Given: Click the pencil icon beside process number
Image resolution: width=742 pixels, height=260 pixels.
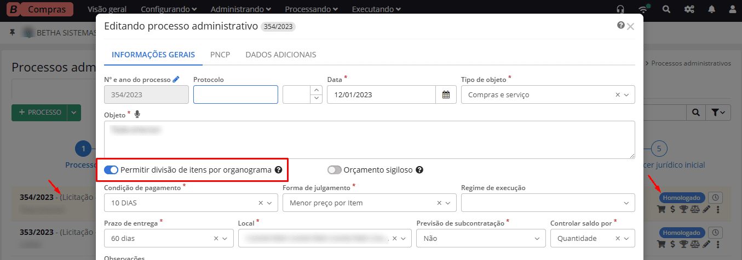Looking at the screenshot, I should point(176,80).
